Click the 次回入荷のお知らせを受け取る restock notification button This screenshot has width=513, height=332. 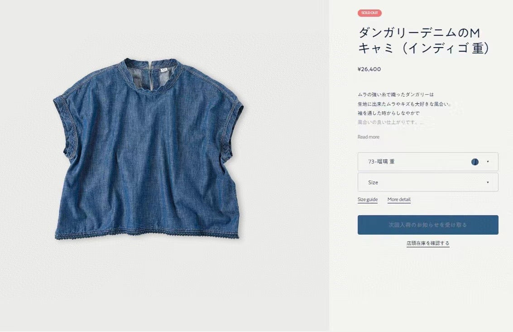pos(428,225)
